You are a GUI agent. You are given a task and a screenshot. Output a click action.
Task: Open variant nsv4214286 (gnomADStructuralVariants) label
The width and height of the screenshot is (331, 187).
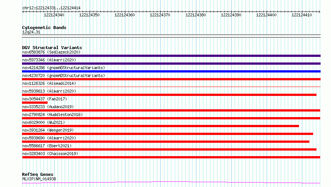click(64, 68)
